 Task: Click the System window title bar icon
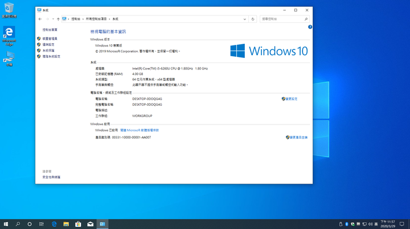click(x=39, y=10)
